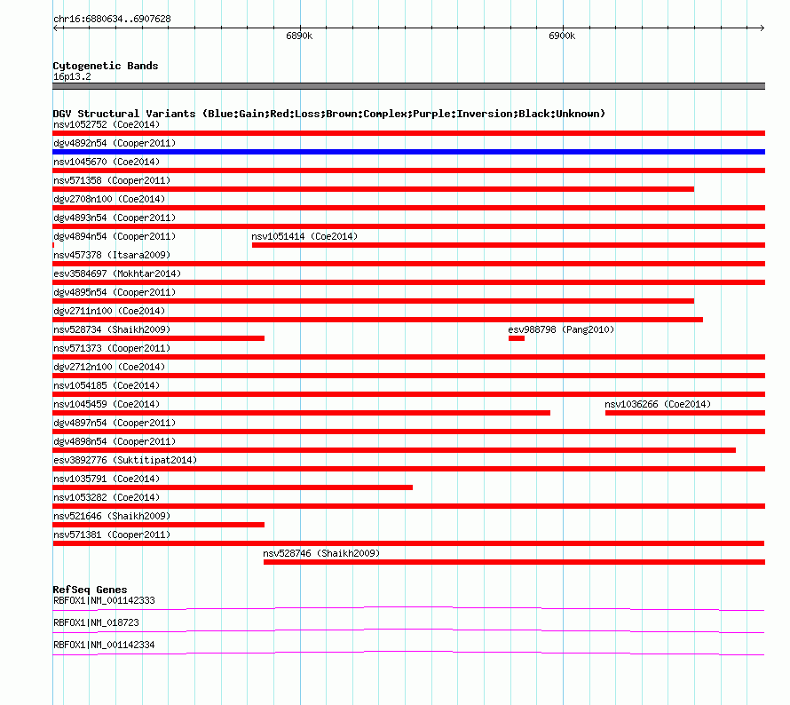Click the nsv528746 red bar

pos(514,562)
